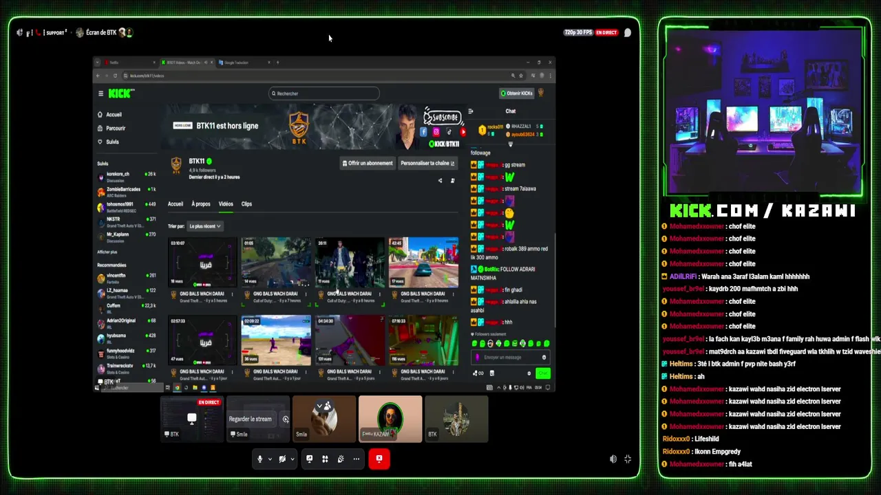The image size is (881, 495).
Task: Open the Discord activities icon
Action: [325, 459]
